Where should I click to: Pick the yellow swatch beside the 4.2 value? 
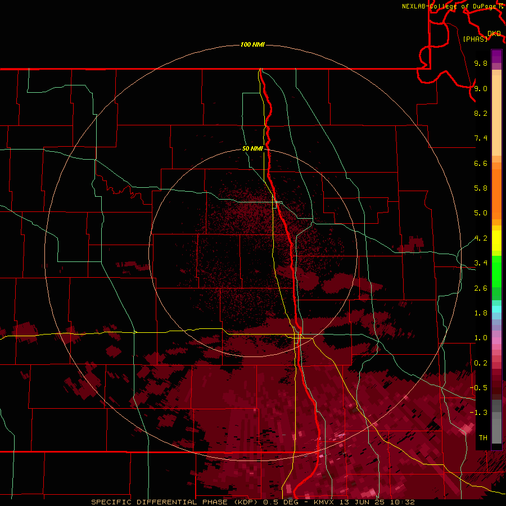click(x=496, y=241)
